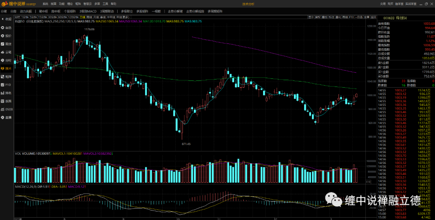Click 返回 back button

tap(373, 17)
